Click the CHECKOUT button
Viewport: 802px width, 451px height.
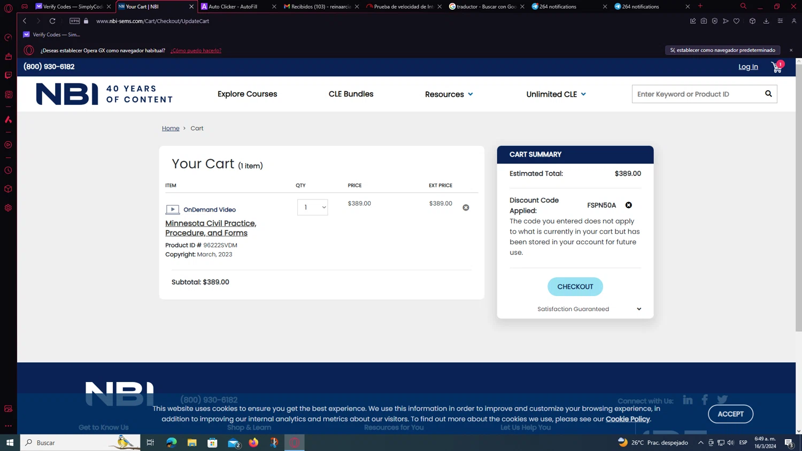[x=575, y=286]
